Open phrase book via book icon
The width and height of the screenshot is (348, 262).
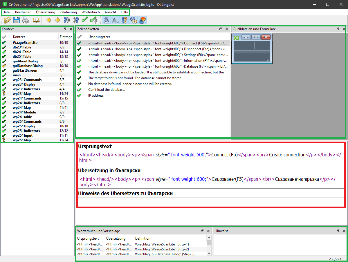tap(36, 20)
